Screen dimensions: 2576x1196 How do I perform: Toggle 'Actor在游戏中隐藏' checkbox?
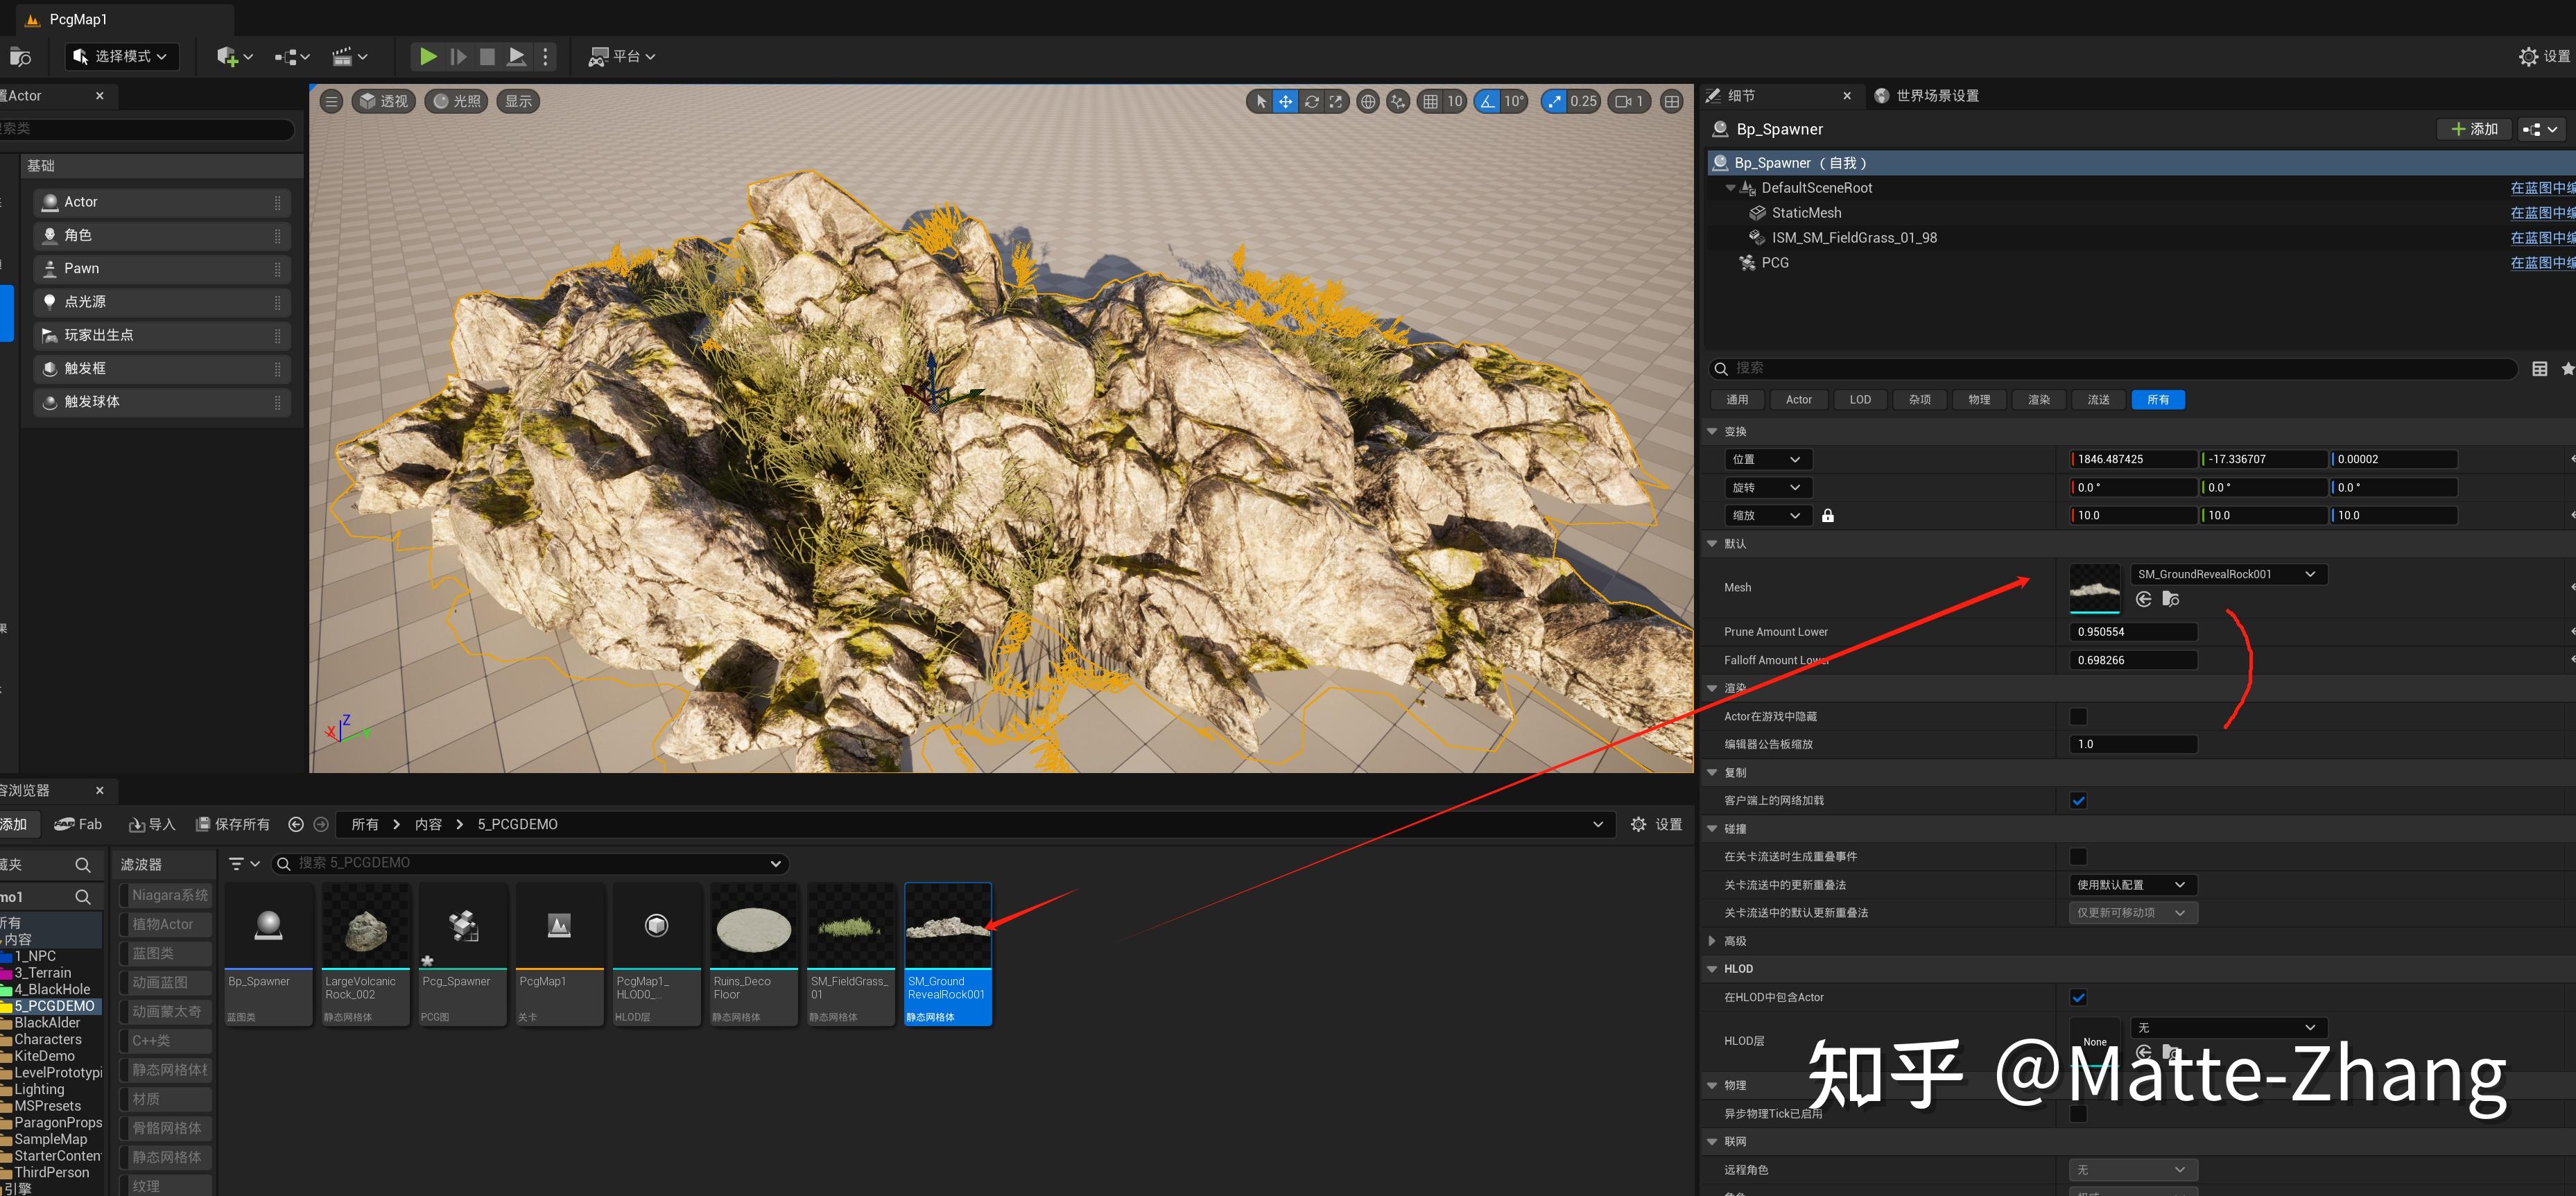point(2078,716)
